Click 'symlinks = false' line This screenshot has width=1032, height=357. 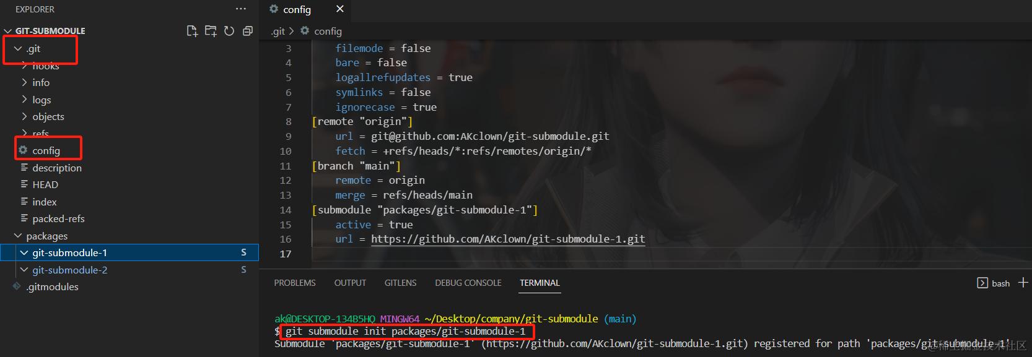pos(383,92)
